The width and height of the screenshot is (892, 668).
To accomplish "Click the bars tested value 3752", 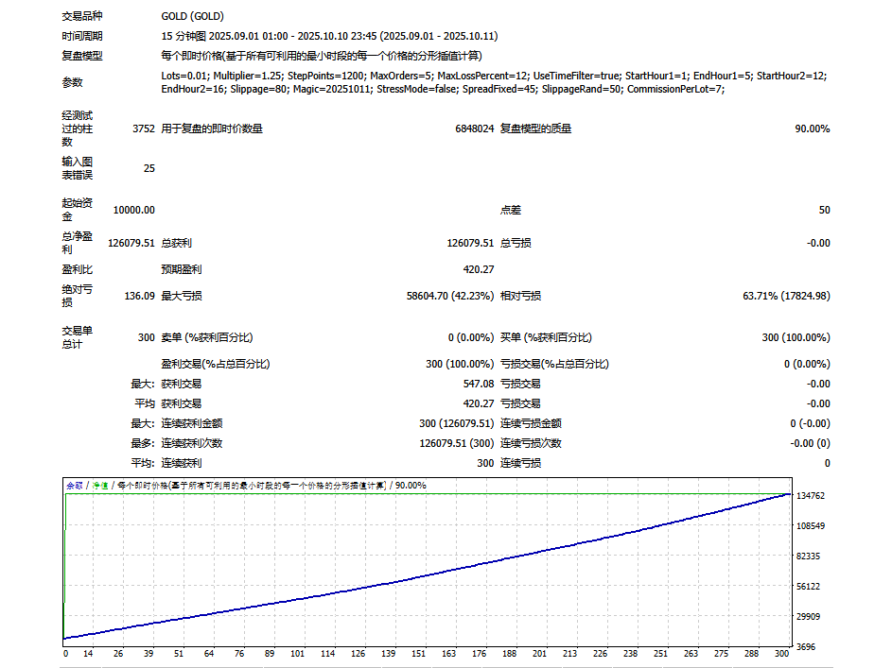I will tap(144, 128).
